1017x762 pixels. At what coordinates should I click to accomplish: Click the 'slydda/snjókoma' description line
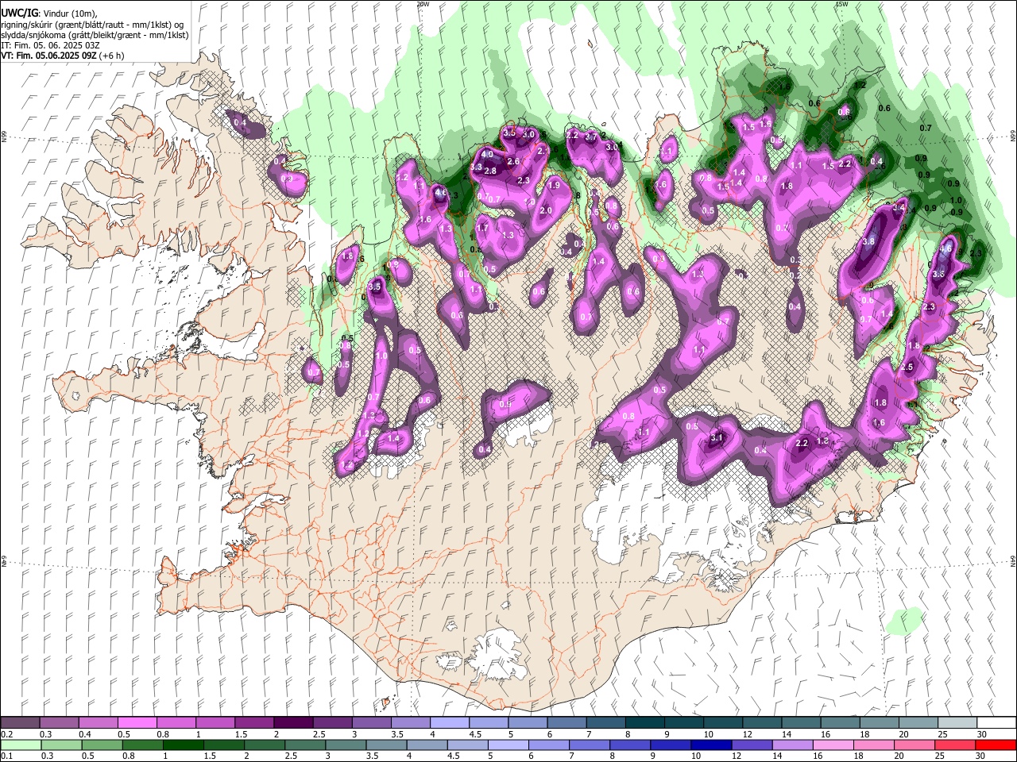[95, 35]
